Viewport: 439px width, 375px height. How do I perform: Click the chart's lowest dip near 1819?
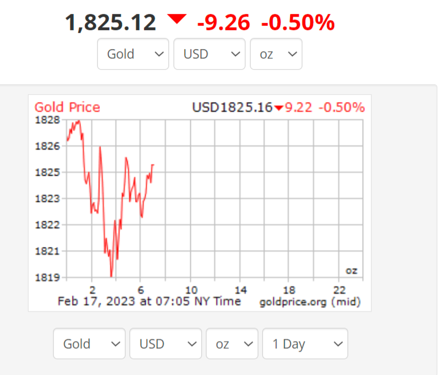(x=112, y=275)
